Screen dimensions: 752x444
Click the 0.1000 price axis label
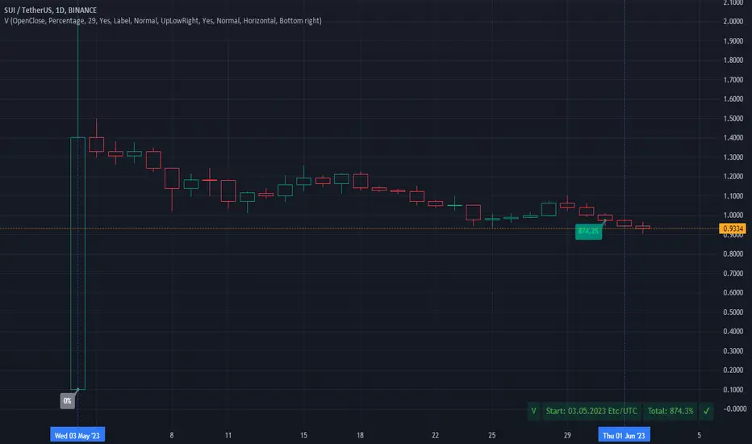tap(733, 389)
